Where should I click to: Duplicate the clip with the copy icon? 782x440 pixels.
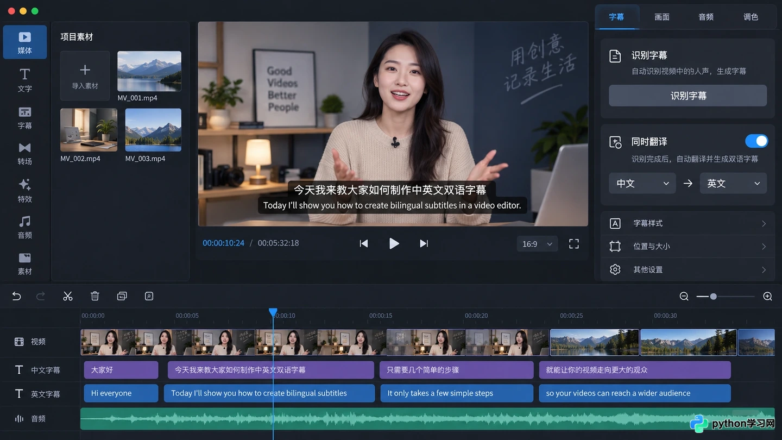coord(122,296)
